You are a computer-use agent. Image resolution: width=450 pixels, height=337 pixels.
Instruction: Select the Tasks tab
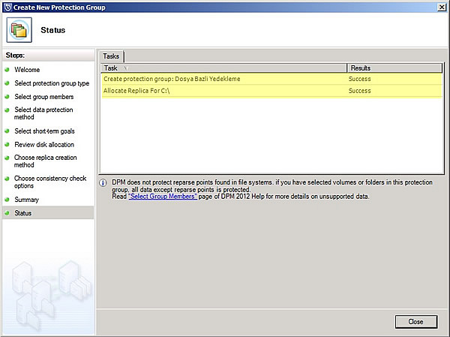tap(112, 56)
